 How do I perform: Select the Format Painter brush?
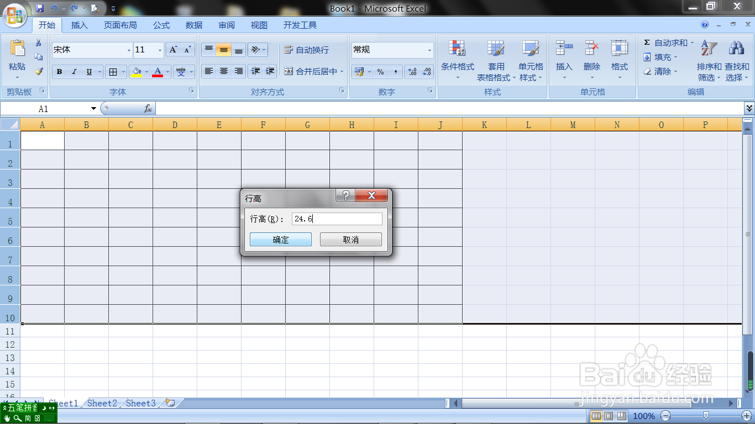coord(39,71)
